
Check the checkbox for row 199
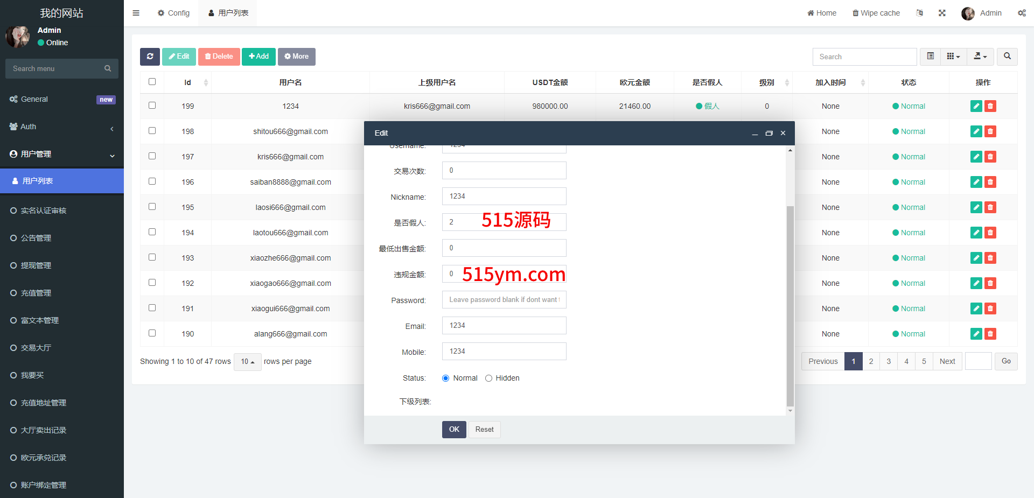point(152,106)
